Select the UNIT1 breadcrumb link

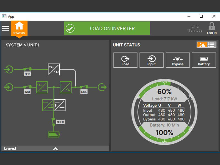[33, 45]
